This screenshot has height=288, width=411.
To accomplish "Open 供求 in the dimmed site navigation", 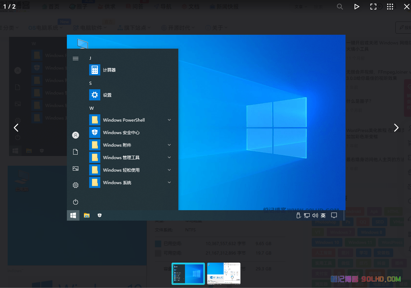I will tap(107, 7).
